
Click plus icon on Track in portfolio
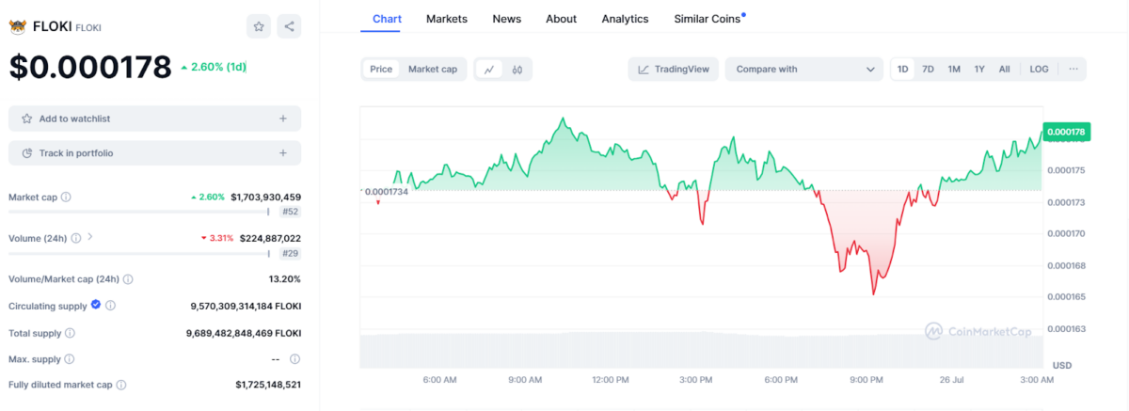coord(283,152)
